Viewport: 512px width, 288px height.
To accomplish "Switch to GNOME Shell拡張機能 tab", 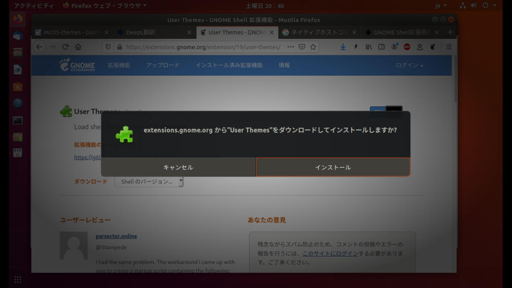I will [x=402, y=32].
